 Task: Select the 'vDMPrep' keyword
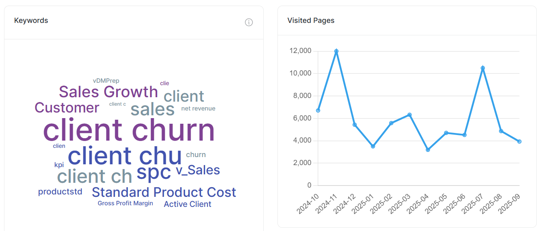tap(106, 81)
